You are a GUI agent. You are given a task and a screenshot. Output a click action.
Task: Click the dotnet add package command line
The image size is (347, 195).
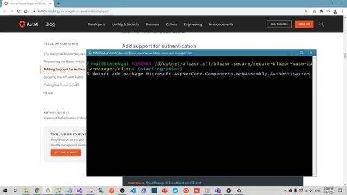[x=198, y=74]
